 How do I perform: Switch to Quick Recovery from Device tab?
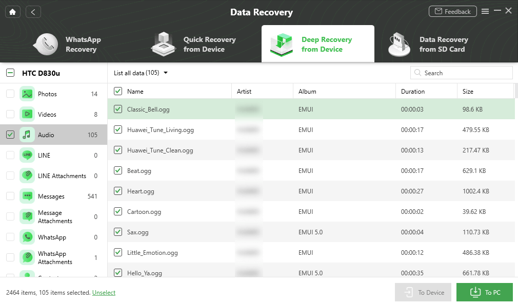point(193,44)
